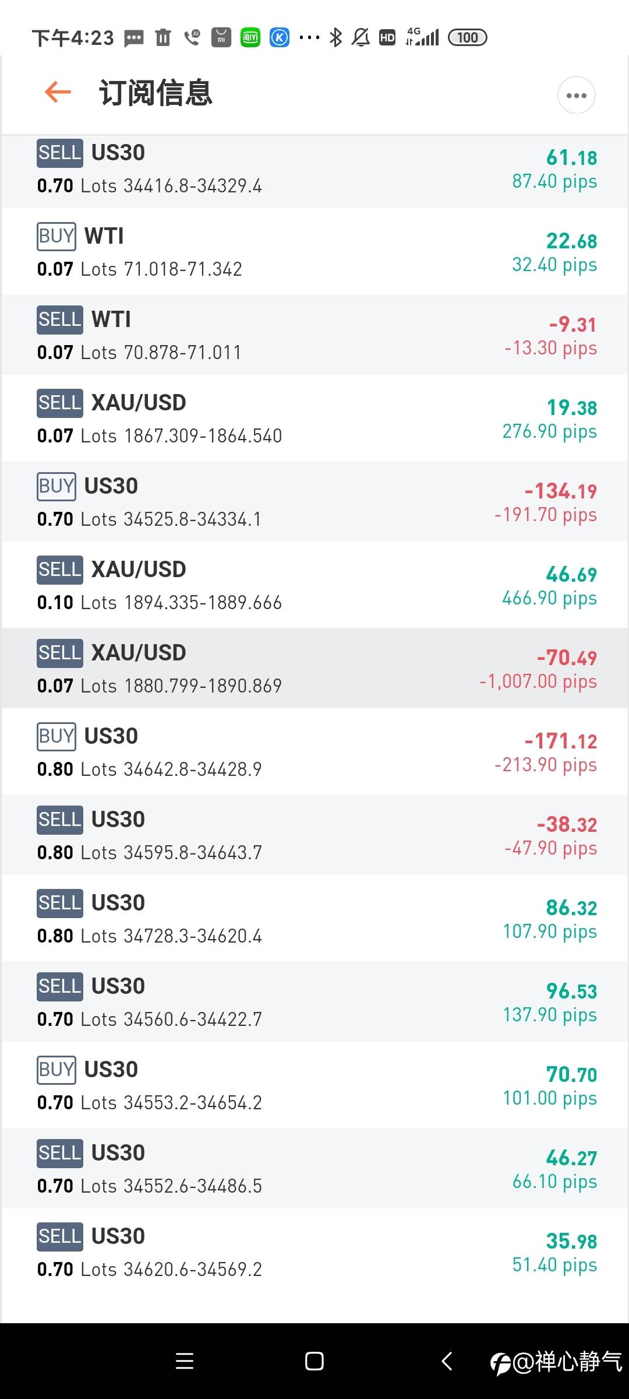Open SELL US30 trade with 35.98 profit
The image size is (629, 1399).
point(314,1252)
